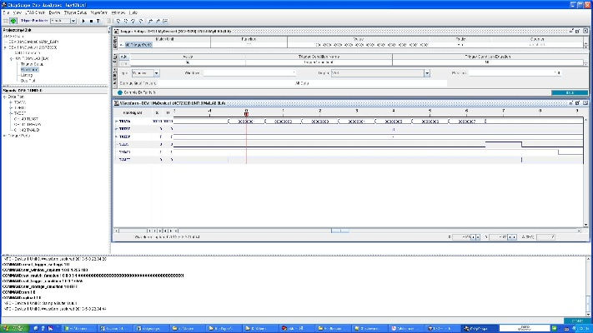The image size is (593, 333).
Task: Select Listing in the project tree
Action: coord(27,75)
